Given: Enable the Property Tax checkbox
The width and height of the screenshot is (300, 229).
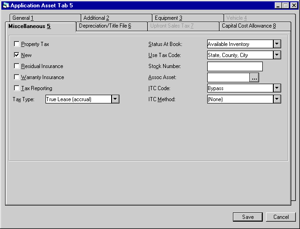Looking at the screenshot, I should tap(17, 44).
